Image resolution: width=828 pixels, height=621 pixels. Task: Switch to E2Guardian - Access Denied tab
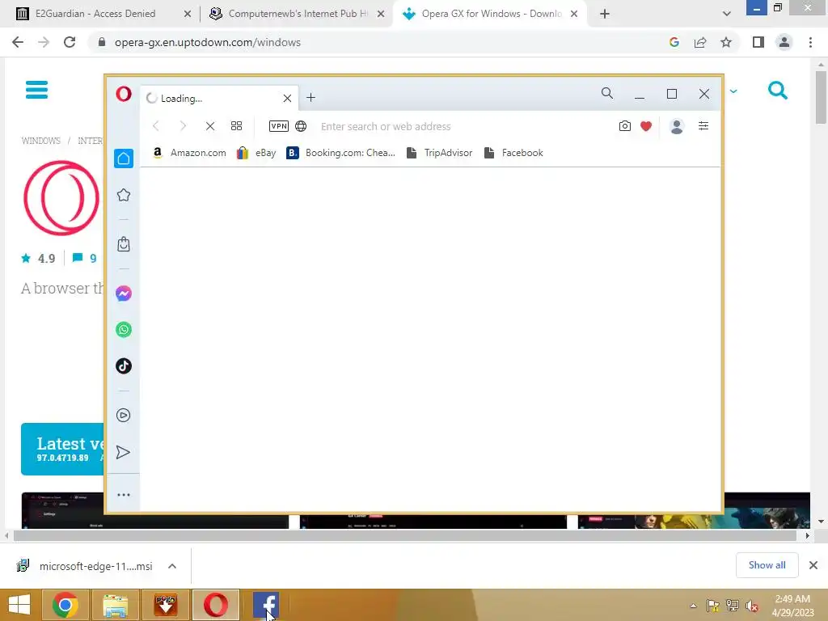[x=103, y=14]
